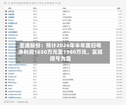This screenshot has height=105, width=126.
Task: Click the flag icon in the GLNJ row
Action: point(6,26)
